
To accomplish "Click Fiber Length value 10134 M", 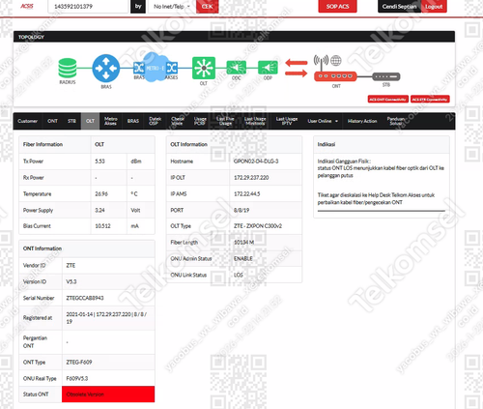I will pyautogui.click(x=243, y=242).
